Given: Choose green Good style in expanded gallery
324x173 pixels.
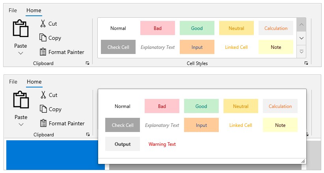Looking at the screenshot, I should click(201, 106).
